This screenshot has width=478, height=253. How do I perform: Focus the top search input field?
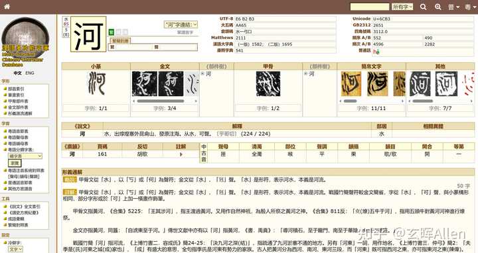click(x=370, y=7)
